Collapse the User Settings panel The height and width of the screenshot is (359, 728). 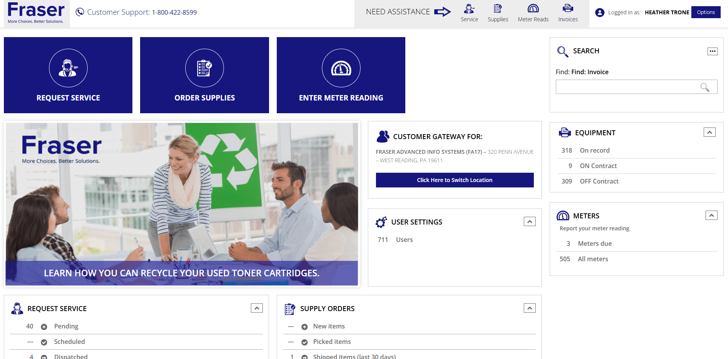[530, 221]
